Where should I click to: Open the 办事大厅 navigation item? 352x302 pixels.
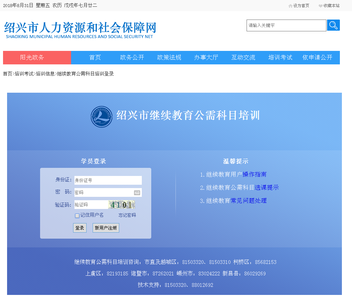click(206, 58)
